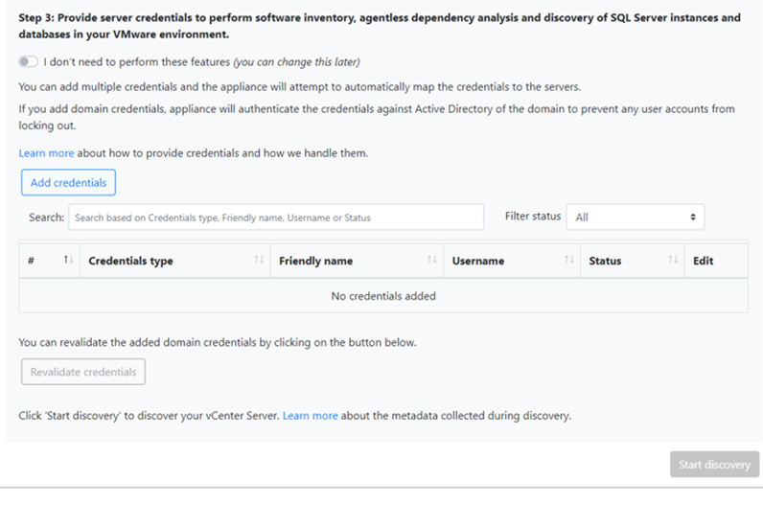Toggle the 'I don't need these features' switch
The height and width of the screenshot is (505, 763).
28,62
